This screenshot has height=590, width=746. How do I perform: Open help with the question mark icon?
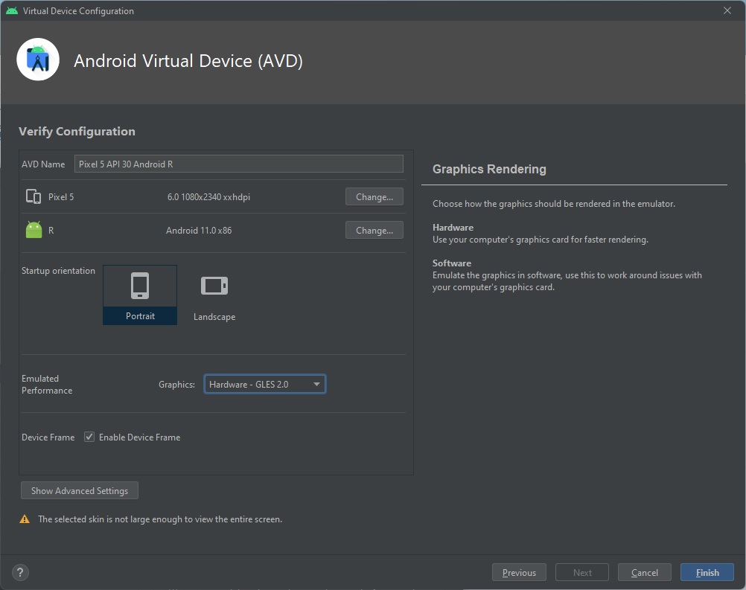(20, 572)
